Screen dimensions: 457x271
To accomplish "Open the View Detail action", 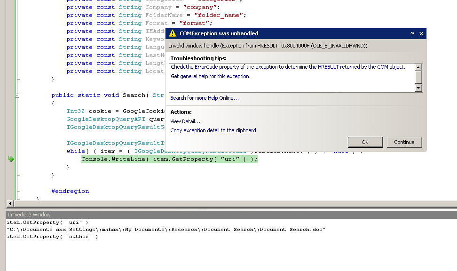I will [185, 121].
